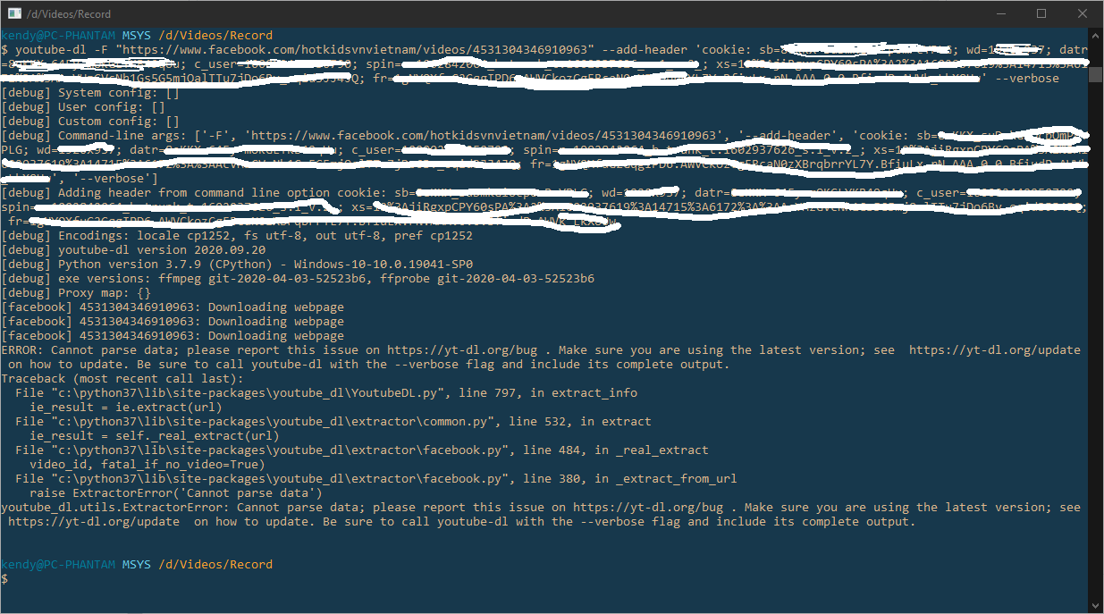This screenshot has width=1104, height=614.
Task: Click 'youtube_dl.utils.ExtractorError' line
Action: point(541,515)
